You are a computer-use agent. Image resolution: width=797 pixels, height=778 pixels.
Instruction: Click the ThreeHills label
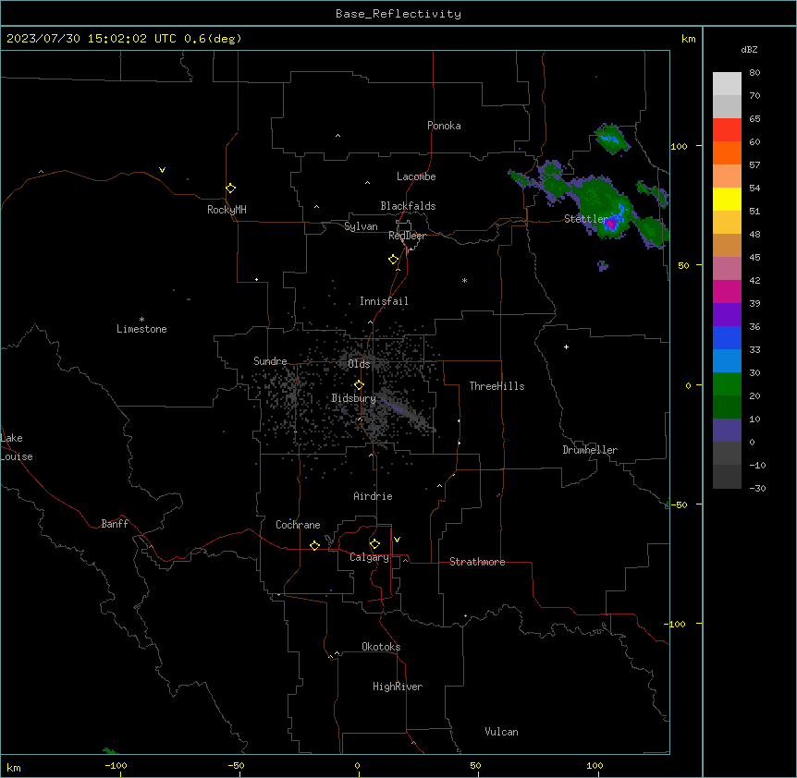pos(497,386)
